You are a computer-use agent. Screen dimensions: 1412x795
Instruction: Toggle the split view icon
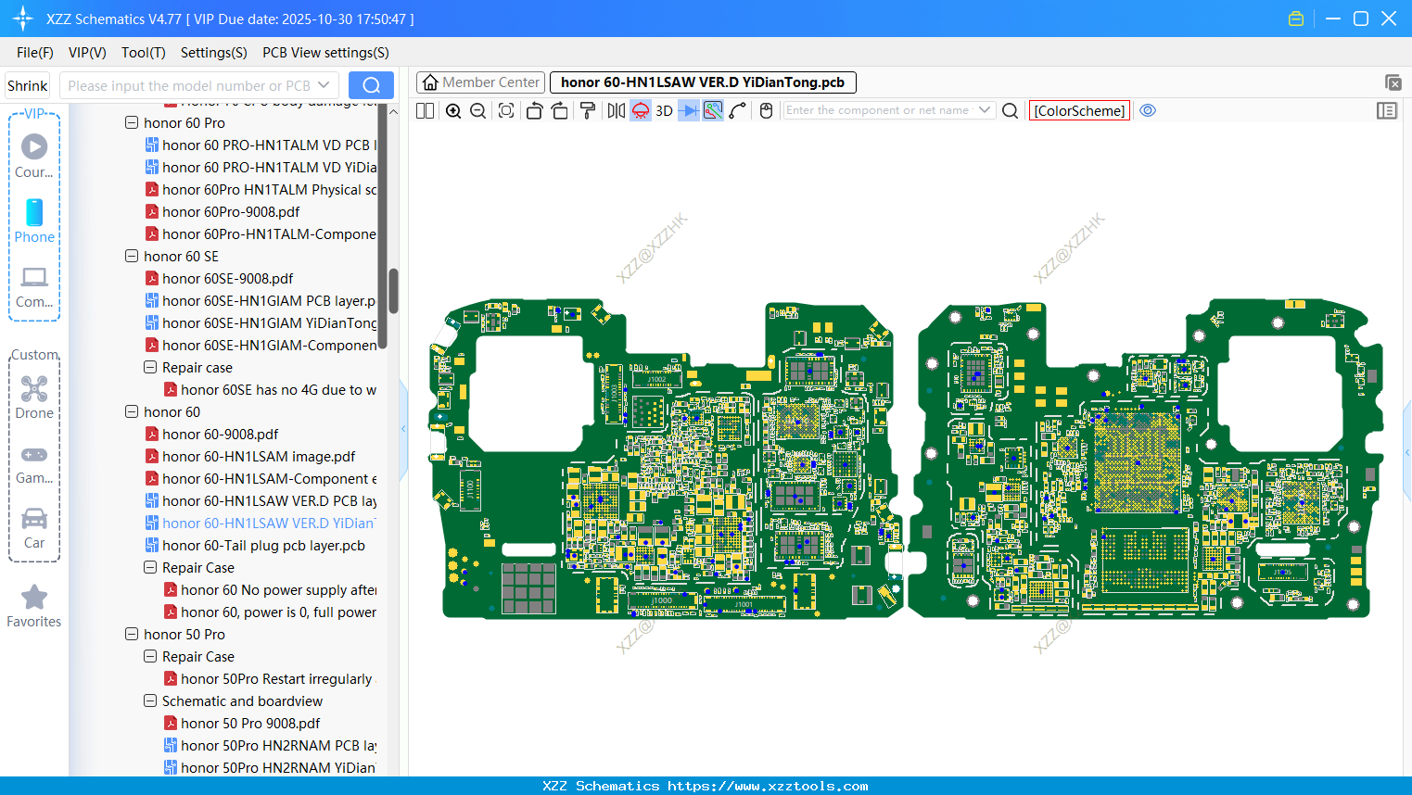coord(425,110)
